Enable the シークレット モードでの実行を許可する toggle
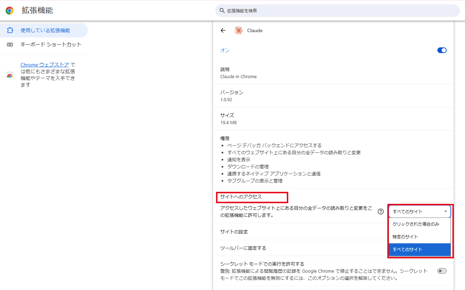 click(442, 271)
